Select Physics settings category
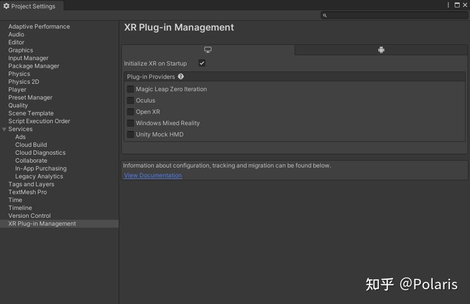 pos(19,74)
